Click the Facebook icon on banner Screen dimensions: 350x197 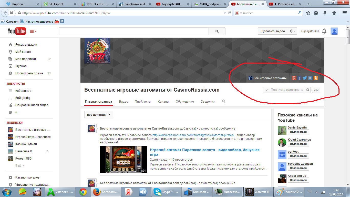(300, 78)
